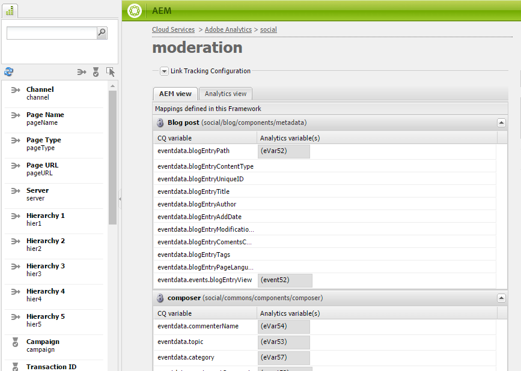521x371 pixels.
Task: Click the cursor selection filter icon
Action: tap(111, 71)
